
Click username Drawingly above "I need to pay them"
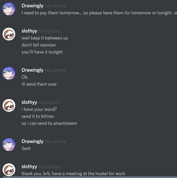[32, 6]
